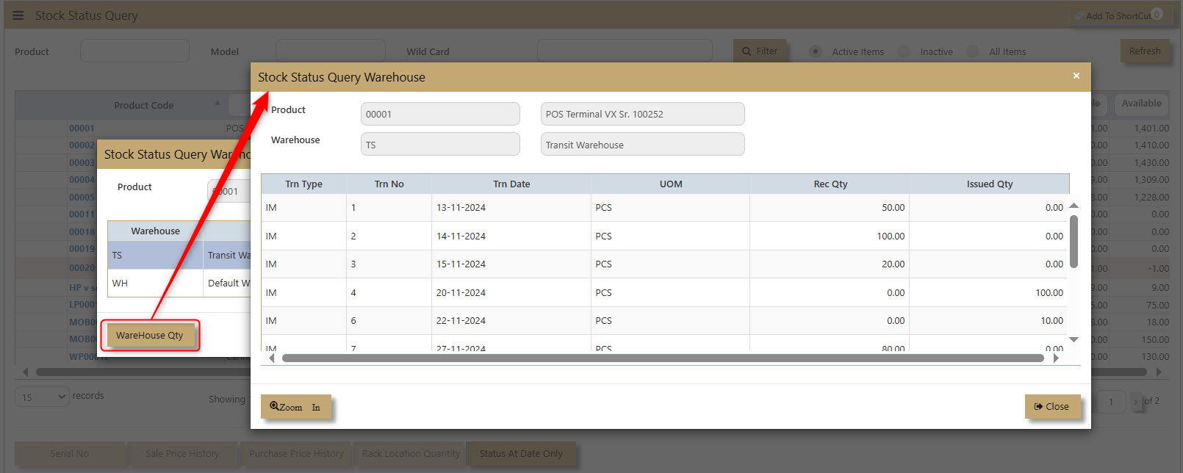Screen dimensions: 1183x473
Task: Open the 15 records per page dropdown
Action: [42, 397]
